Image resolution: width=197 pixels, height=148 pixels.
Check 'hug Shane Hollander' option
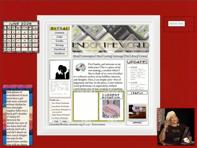click(x=51, y=107)
